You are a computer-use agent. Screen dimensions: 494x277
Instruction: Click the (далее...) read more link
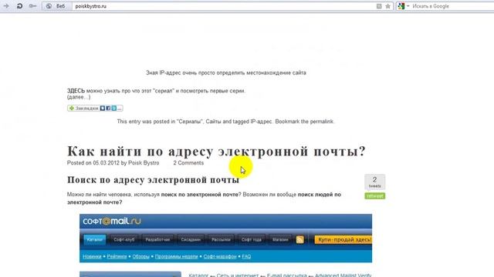79,97
